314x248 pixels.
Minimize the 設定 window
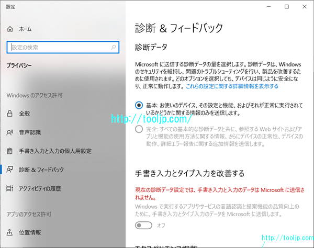coord(269,7)
